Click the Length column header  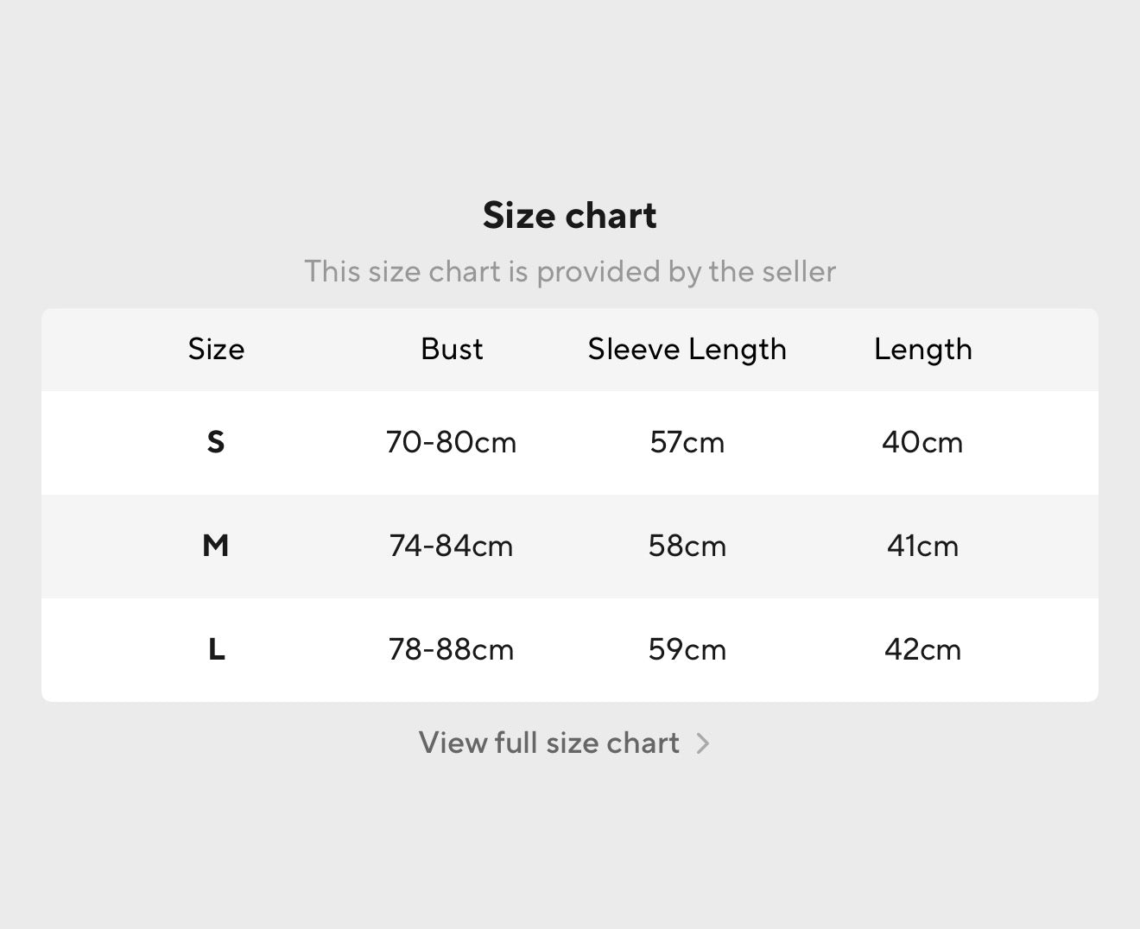point(923,349)
